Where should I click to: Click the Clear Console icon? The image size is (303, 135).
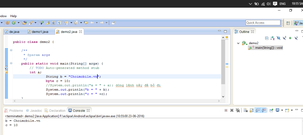(x=245, y=110)
